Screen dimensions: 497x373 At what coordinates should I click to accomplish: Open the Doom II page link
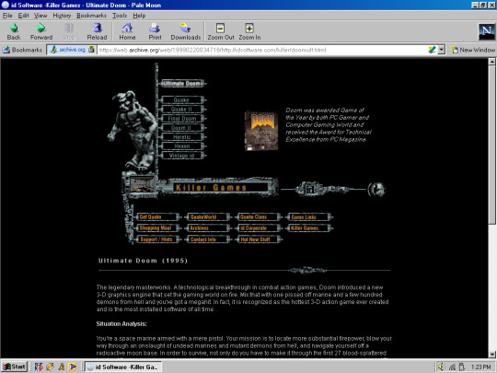pos(182,128)
